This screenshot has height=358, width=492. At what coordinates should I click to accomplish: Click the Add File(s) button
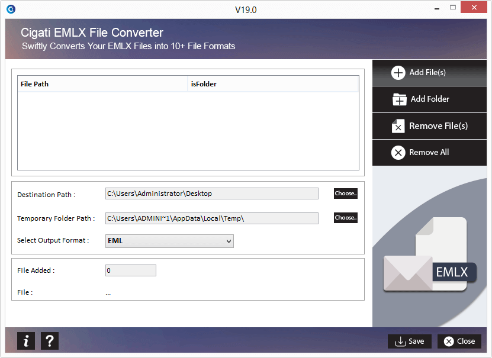pyautogui.click(x=429, y=73)
